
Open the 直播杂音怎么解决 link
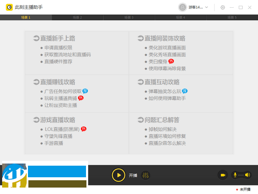pos(167,143)
